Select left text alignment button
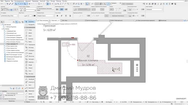 point(57,9)
